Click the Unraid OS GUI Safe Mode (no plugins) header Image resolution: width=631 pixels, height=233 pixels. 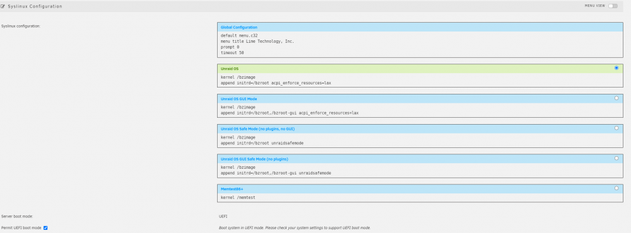(x=420, y=159)
